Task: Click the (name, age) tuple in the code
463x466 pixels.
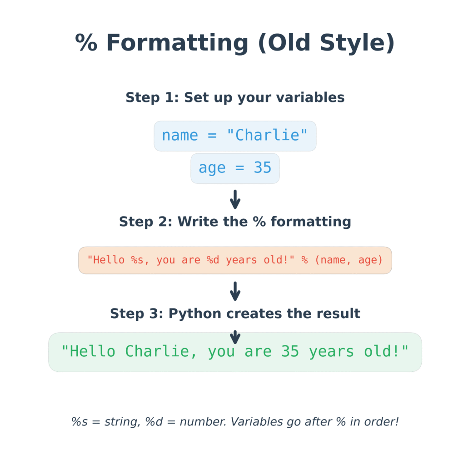Action: [349, 260]
